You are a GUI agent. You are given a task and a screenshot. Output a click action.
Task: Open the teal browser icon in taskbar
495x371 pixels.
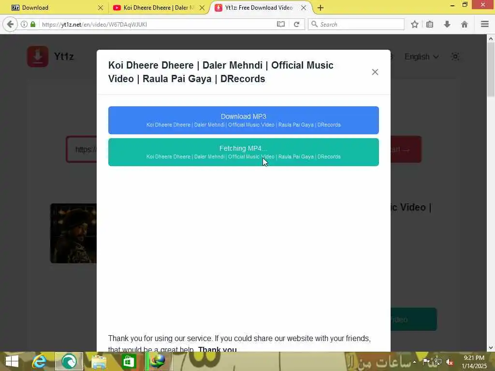(69, 361)
